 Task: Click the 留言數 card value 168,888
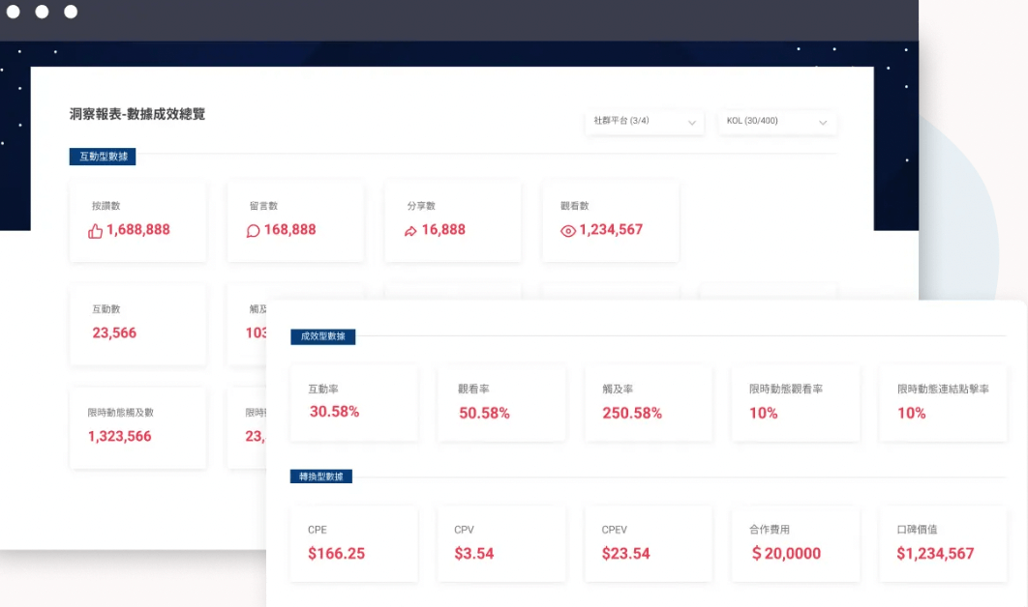click(x=289, y=230)
